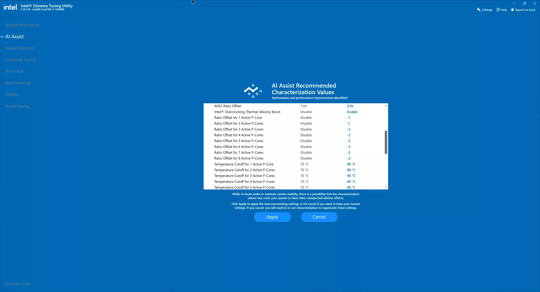Click the AI Assist wave graph icon
This screenshot has width=540, height=292.
(x=253, y=91)
